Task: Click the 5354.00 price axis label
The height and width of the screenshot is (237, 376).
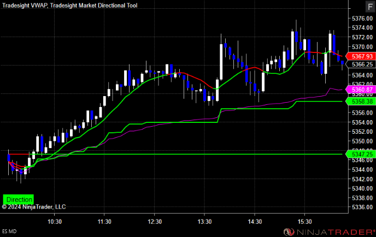Action: coord(362,122)
